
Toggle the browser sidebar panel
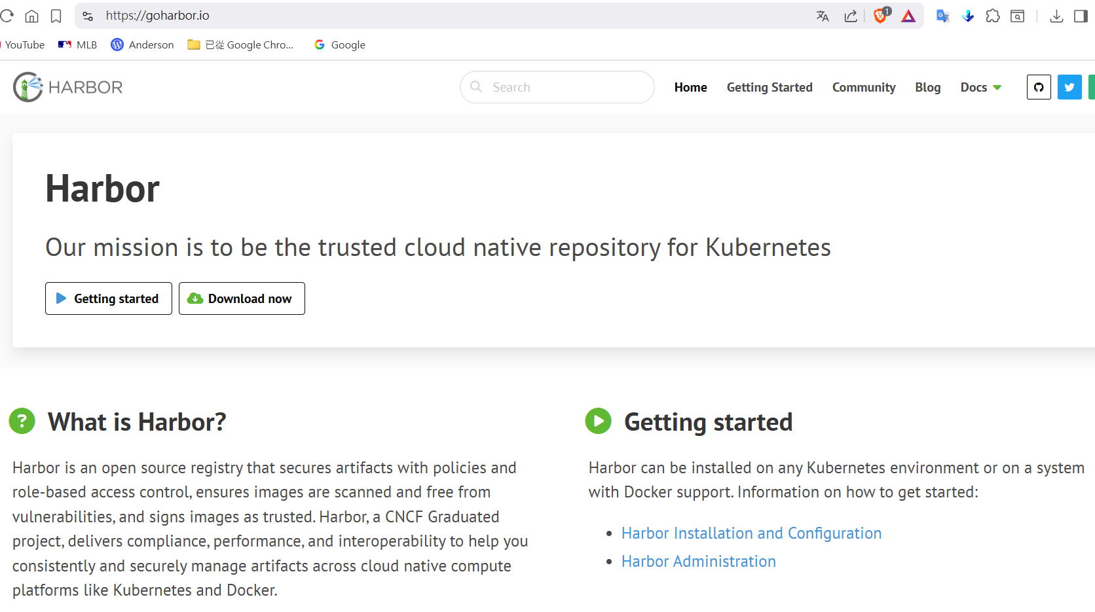[1081, 16]
